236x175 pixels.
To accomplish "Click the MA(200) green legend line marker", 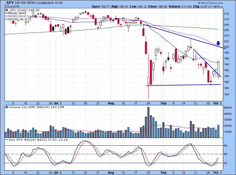I will click(7, 19).
